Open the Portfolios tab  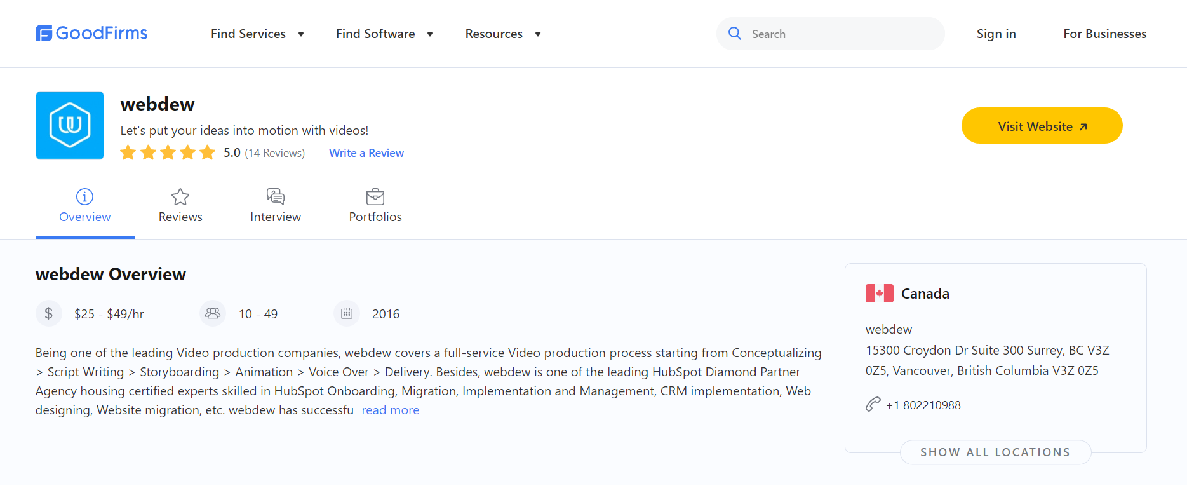(x=375, y=217)
